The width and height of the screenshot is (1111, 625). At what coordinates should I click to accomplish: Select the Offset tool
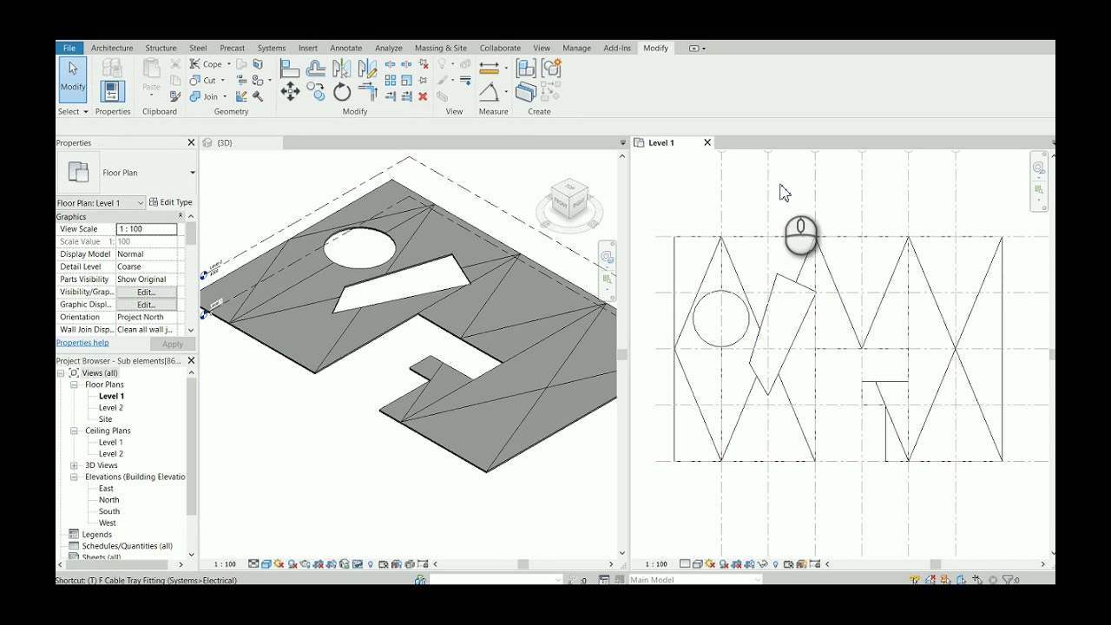(x=316, y=69)
